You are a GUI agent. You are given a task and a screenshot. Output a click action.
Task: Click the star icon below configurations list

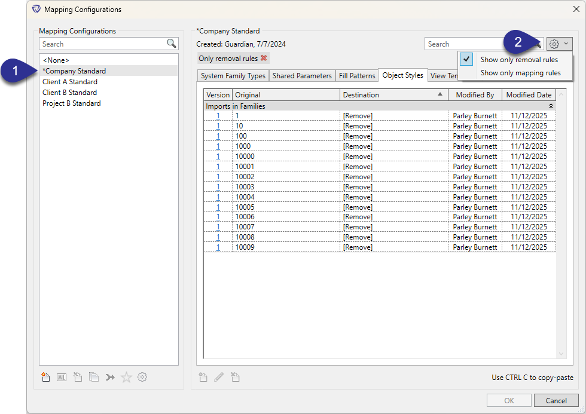[126, 378]
